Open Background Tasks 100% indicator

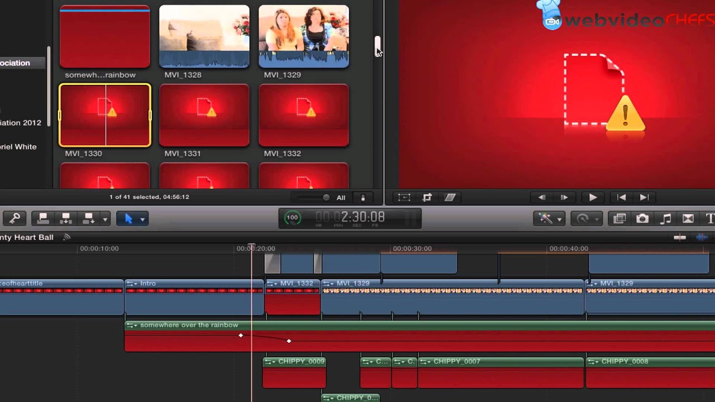[x=292, y=218]
